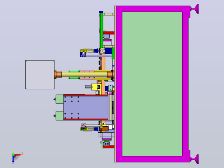Select the tan plate strip beside the magenta frame
Viewport: 224px width, 168px height.
click(x=115, y=84)
